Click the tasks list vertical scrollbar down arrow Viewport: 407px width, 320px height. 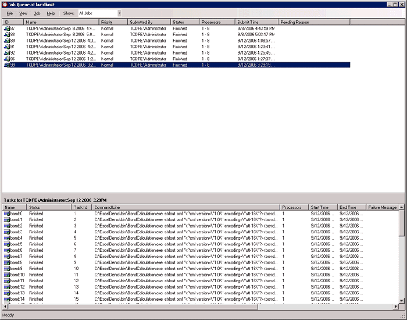402,300
